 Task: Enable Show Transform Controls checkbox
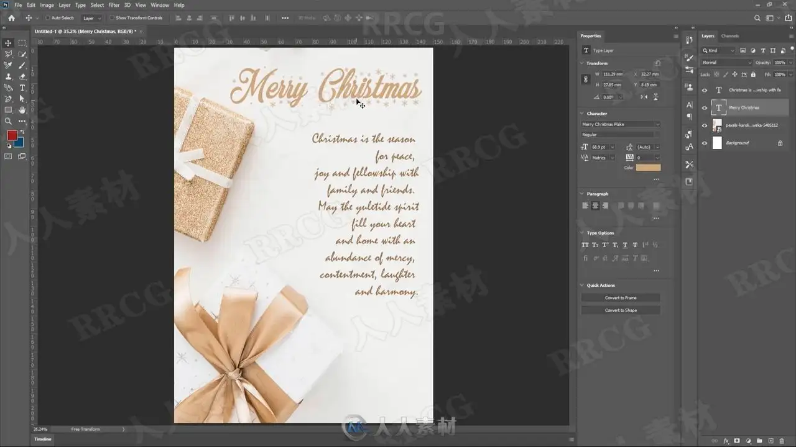(112, 18)
